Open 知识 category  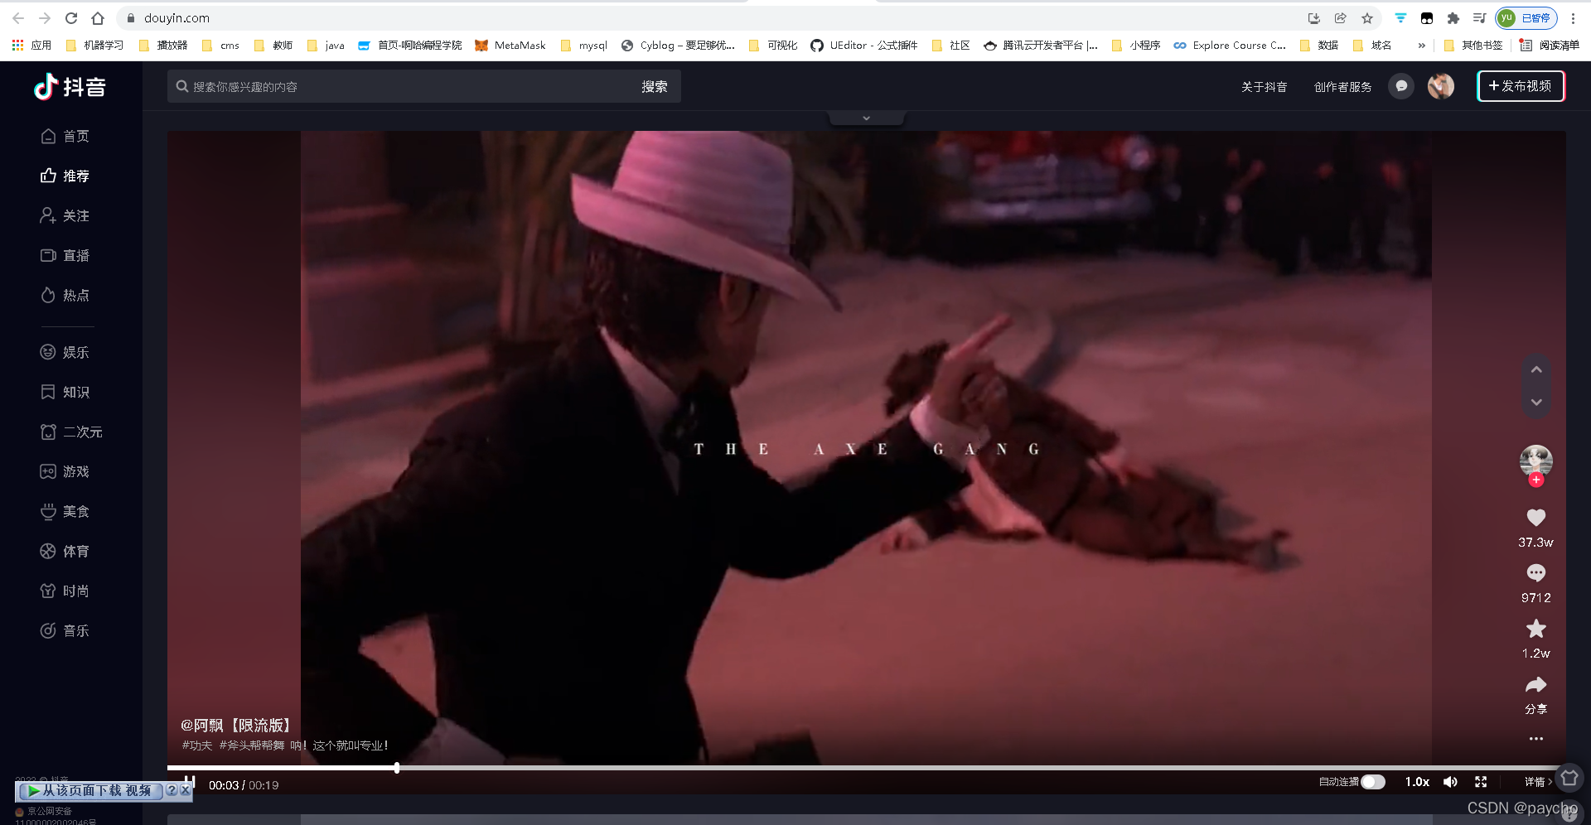pyautogui.click(x=65, y=392)
